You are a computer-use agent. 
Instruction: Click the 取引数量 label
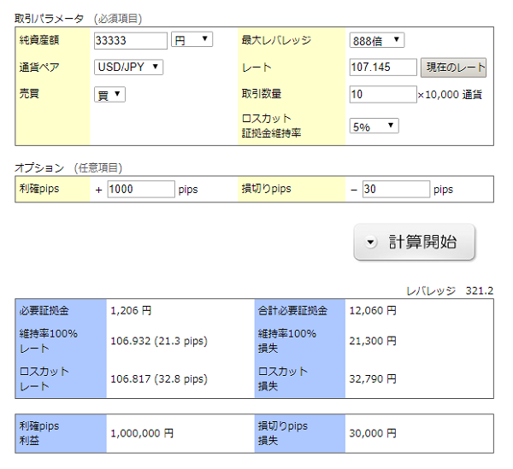(x=262, y=94)
